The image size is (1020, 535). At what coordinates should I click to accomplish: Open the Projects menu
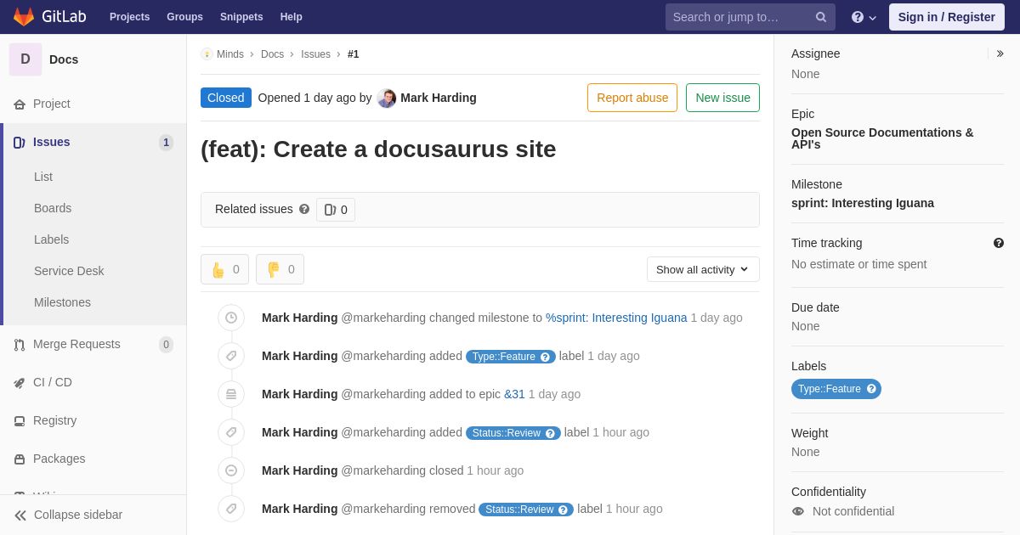(129, 17)
